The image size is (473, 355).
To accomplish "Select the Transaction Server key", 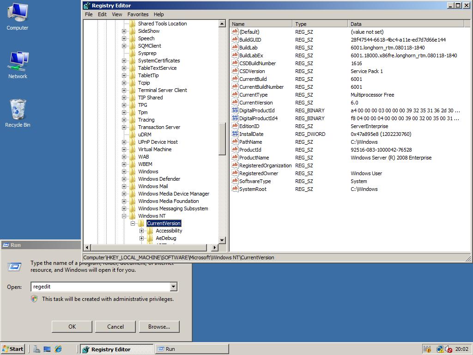I will point(159,127).
